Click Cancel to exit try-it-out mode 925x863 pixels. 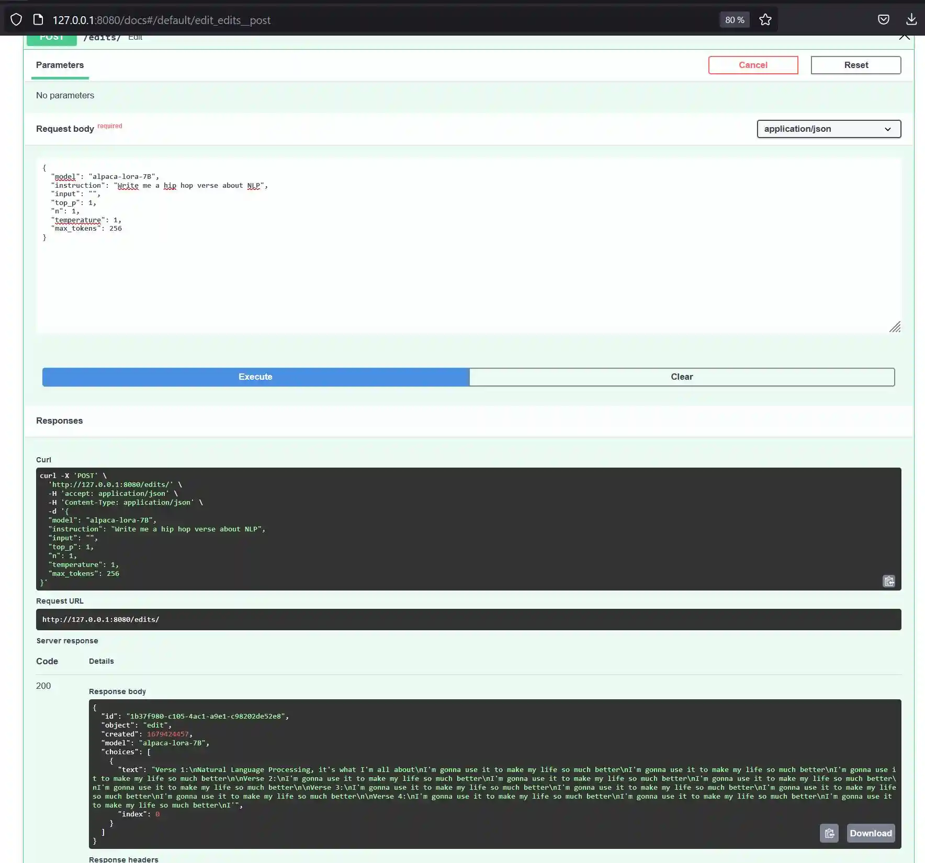point(753,65)
